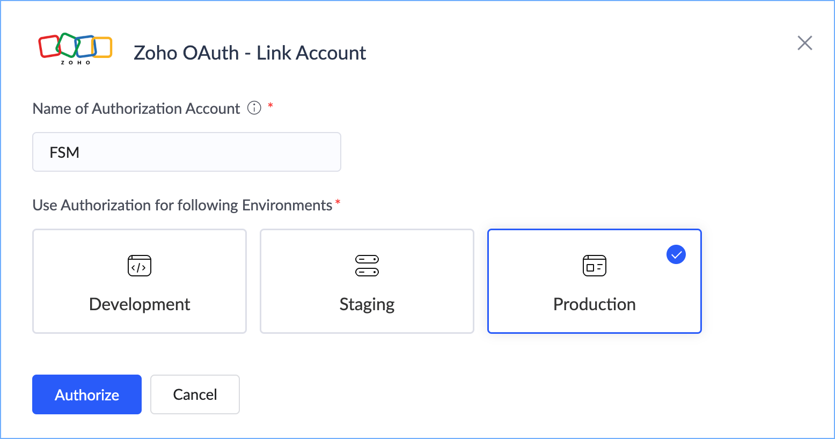The width and height of the screenshot is (835, 439).
Task: Toggle the Production environment label
Action: (x=594, y=304)
